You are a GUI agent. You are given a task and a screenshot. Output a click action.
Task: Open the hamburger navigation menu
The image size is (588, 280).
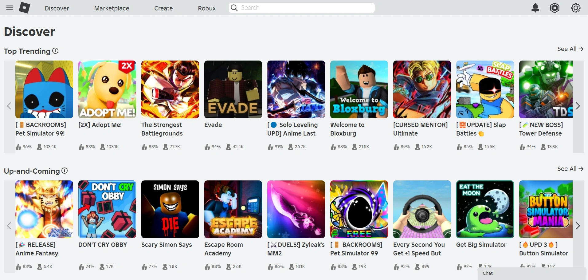(x=10, y=8)
